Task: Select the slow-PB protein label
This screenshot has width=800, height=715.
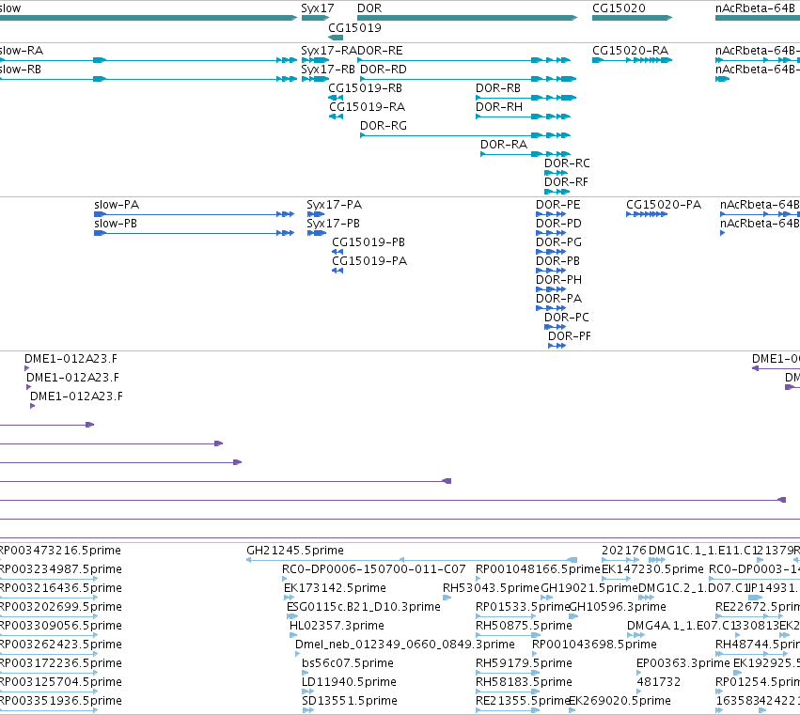Action: (x=116, y=224)
